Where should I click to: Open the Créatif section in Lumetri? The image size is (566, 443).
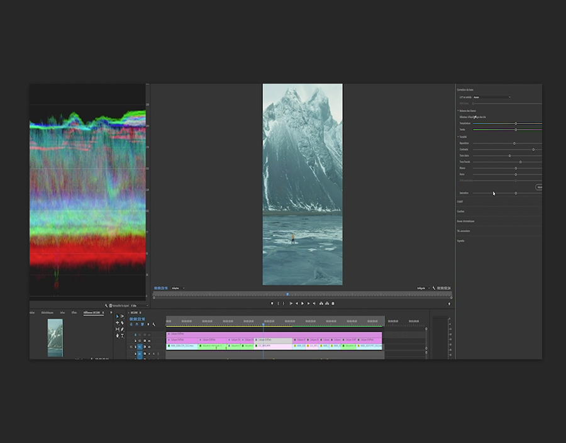point(460,202)
